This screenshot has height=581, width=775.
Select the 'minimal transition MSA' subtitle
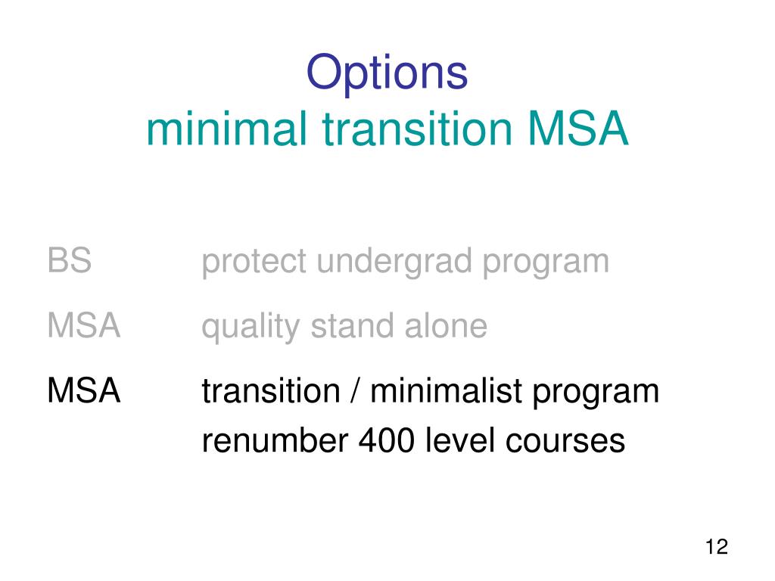[x=387, y=128]
